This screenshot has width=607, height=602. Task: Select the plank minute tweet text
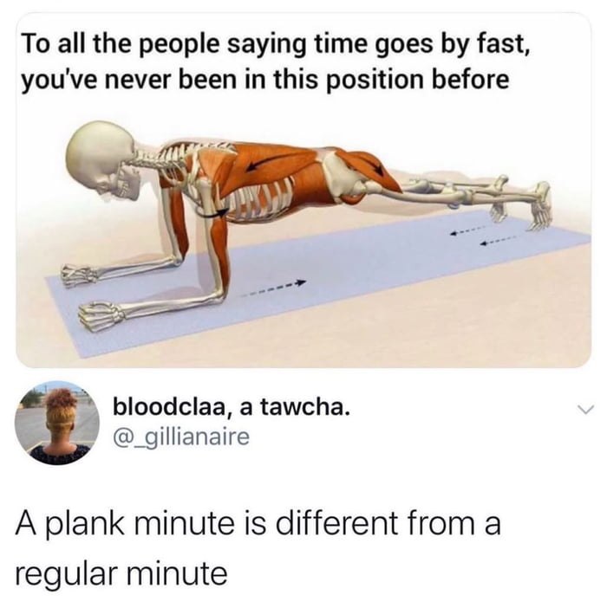(258, 547)
